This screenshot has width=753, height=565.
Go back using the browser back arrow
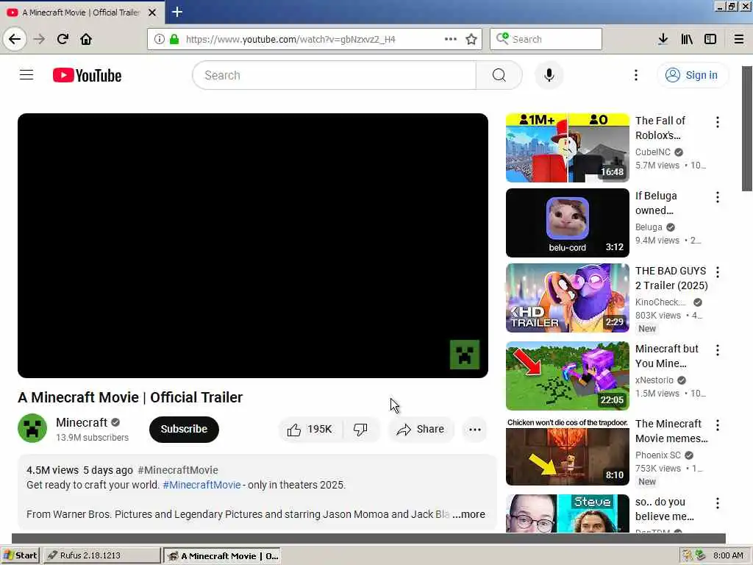(x=15, y=39)
